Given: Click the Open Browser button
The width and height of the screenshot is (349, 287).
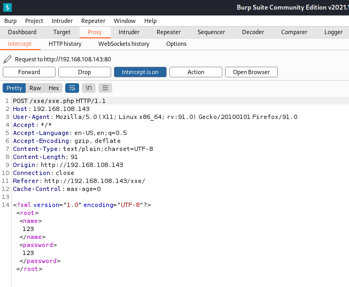Looking at the screenshot, I should click(x=251, y=72).
